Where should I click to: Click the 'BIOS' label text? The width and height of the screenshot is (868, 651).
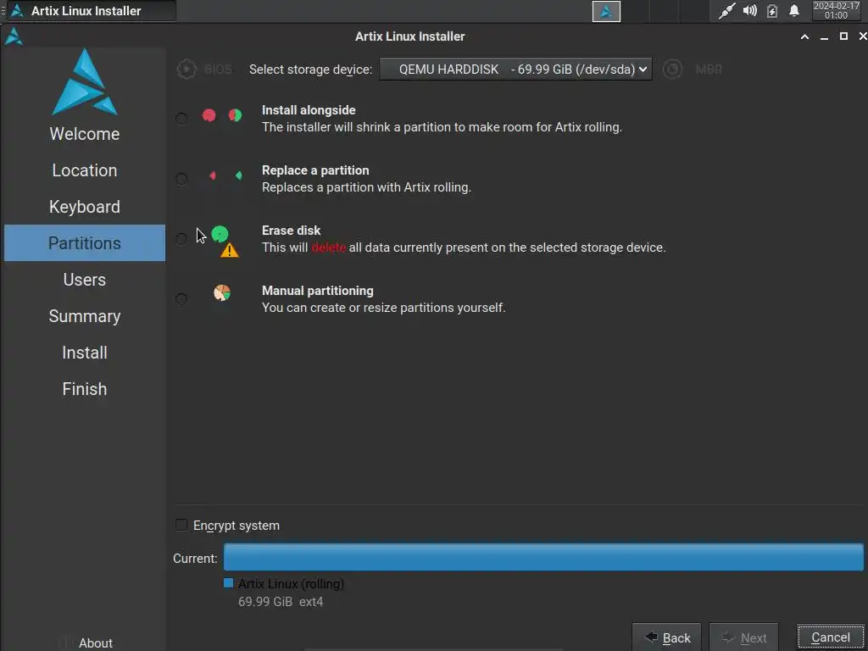218,70
